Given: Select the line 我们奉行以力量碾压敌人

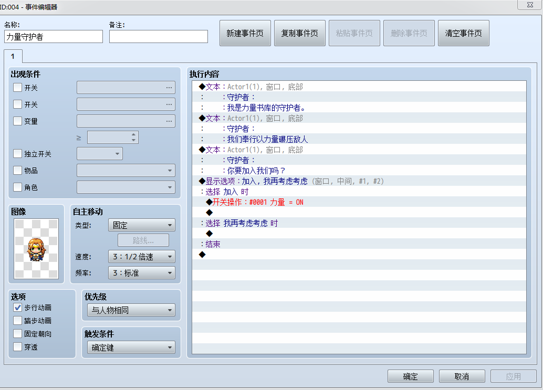Looking at the screenshot, I should [x=359, y=139].
